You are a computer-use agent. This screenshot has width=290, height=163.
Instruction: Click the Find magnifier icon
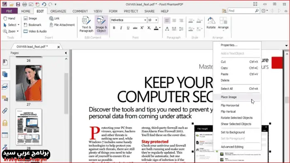[257, 11]
